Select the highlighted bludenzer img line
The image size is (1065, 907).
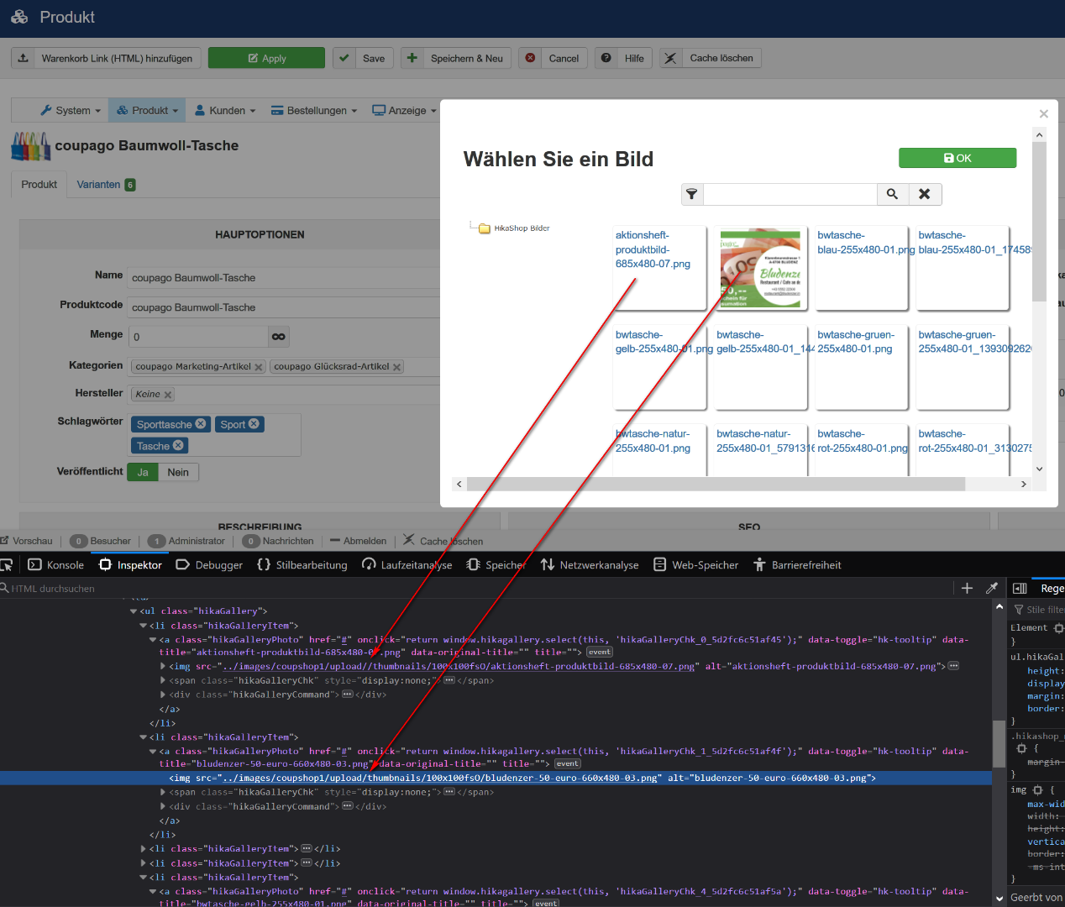[x=496, y=778]
